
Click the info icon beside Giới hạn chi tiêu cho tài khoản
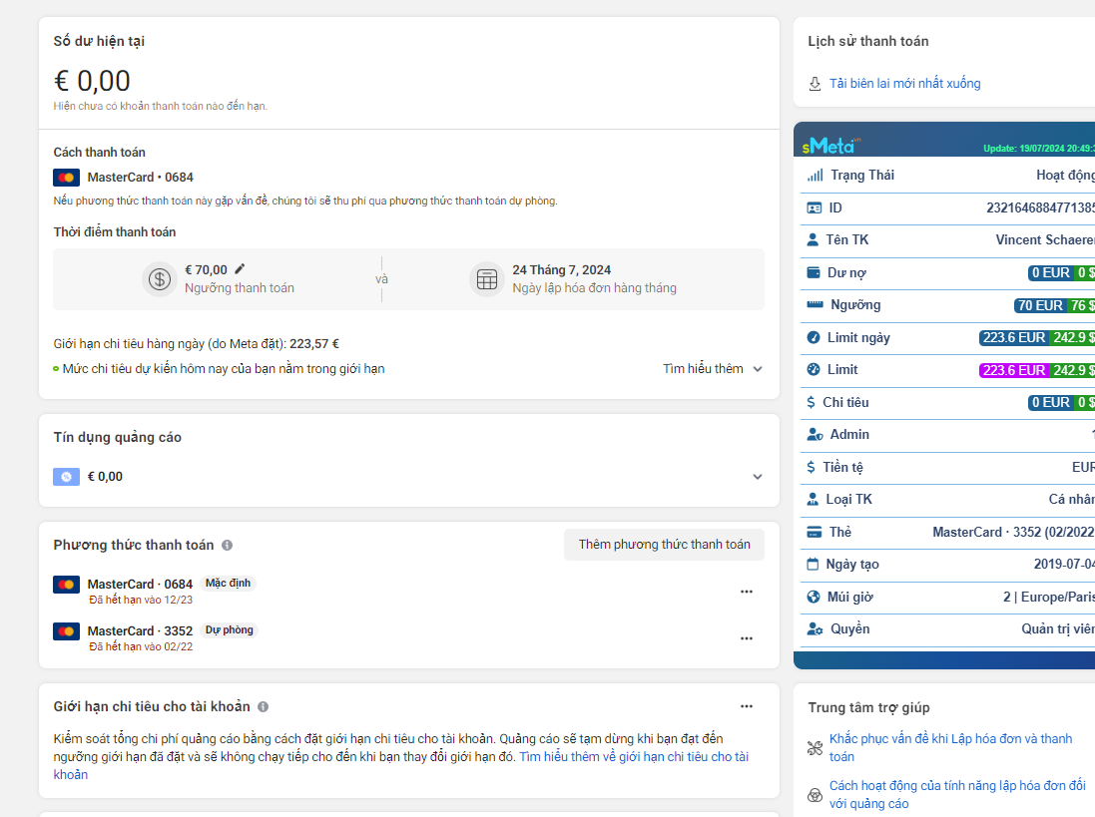(x=264, y=707)
